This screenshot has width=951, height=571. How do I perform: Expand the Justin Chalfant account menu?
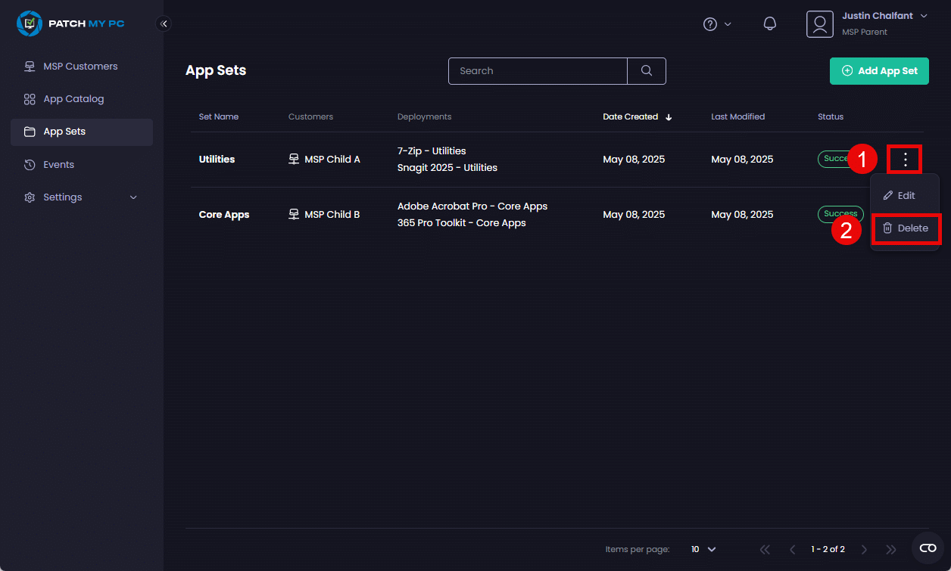[923, 17]
